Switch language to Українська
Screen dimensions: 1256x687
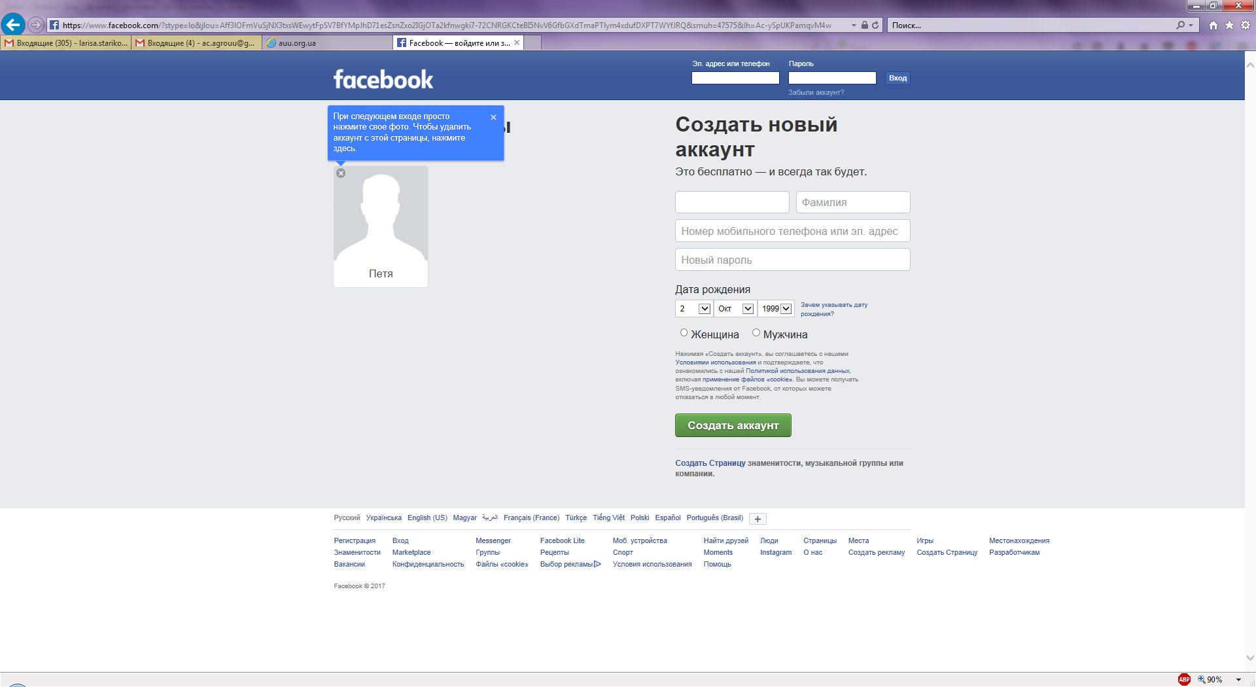[x=384, y=518]
